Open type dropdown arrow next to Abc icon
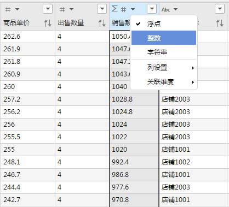This screenshot has height=207, width=229. tap(175, 9)
